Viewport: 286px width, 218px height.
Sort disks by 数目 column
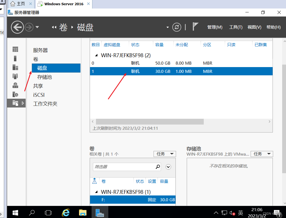click(96, 45)
